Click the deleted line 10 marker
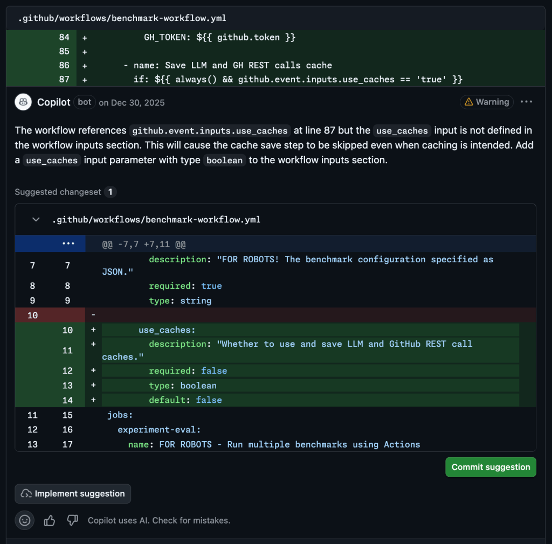The height and width of the screenshot is (544, 552). pyautogui.click(x=32, y=315)
